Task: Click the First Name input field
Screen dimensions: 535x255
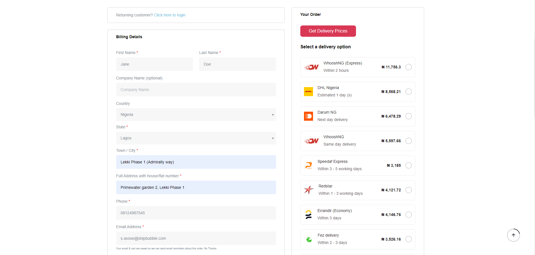Action: coord(154,64)
